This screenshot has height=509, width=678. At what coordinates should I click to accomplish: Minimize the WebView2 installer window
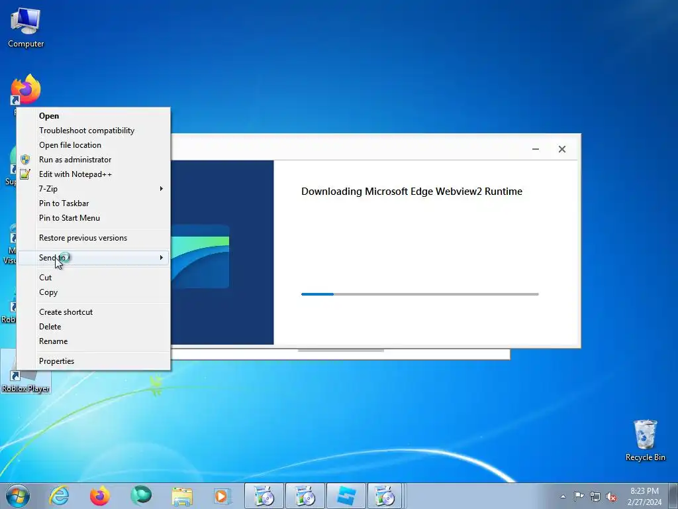[x=535, y=149]
